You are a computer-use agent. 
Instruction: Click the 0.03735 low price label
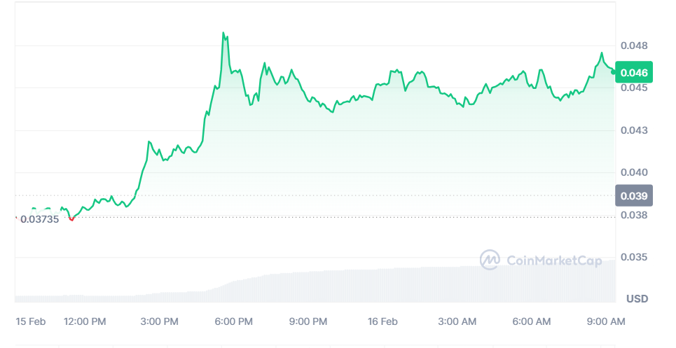[x=40, y=219]
